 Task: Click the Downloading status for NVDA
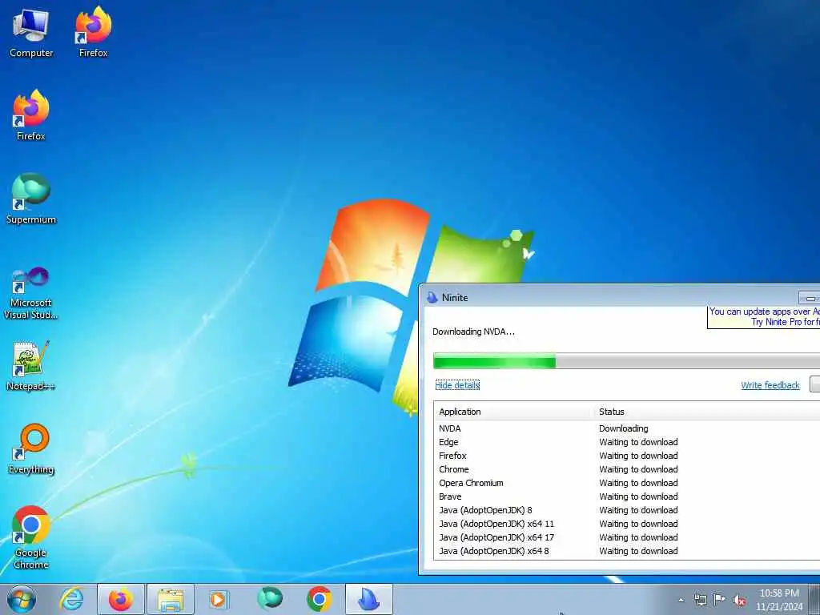click(623, 428)
